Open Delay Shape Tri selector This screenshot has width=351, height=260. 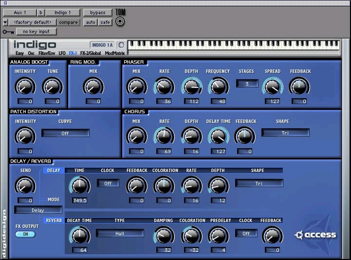tap(259, 183)
